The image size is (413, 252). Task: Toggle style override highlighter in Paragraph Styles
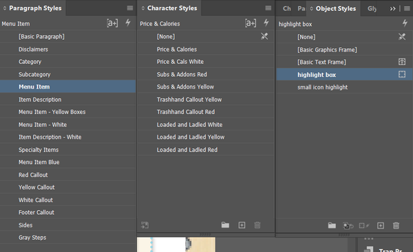[112, 23]
